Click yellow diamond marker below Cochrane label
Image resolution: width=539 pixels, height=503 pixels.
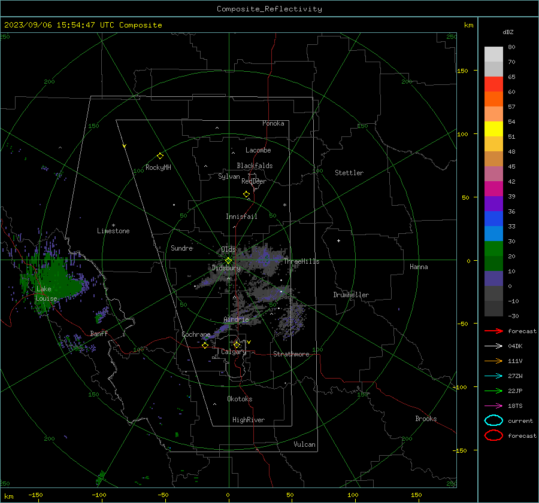(205, 345)
